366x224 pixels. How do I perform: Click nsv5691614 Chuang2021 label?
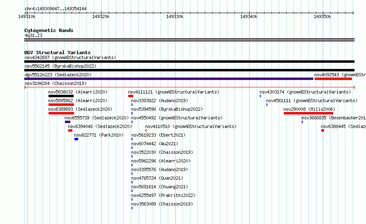tap(160, 187)
